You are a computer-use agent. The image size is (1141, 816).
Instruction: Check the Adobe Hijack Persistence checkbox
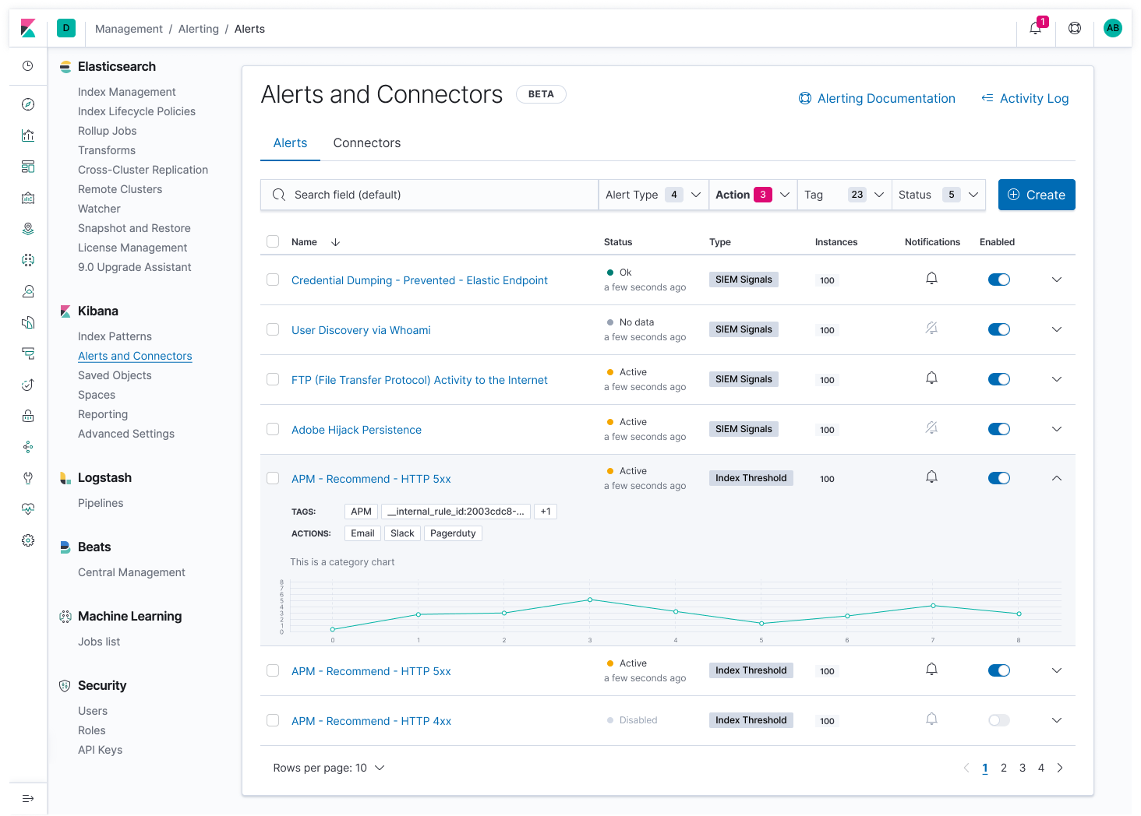pos(273,429)
